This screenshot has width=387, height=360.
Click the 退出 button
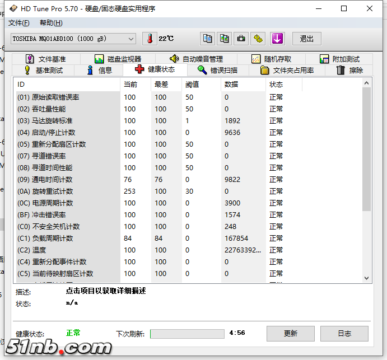306,39
